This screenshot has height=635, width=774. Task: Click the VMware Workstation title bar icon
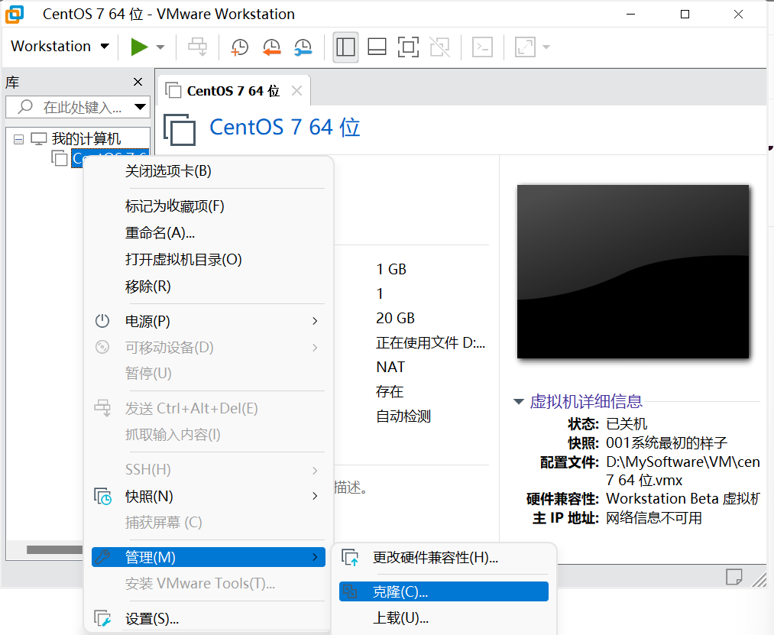(15, 15)
